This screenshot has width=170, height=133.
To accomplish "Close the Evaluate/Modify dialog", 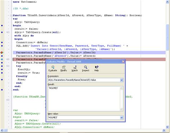I will (x=123, y=61).
